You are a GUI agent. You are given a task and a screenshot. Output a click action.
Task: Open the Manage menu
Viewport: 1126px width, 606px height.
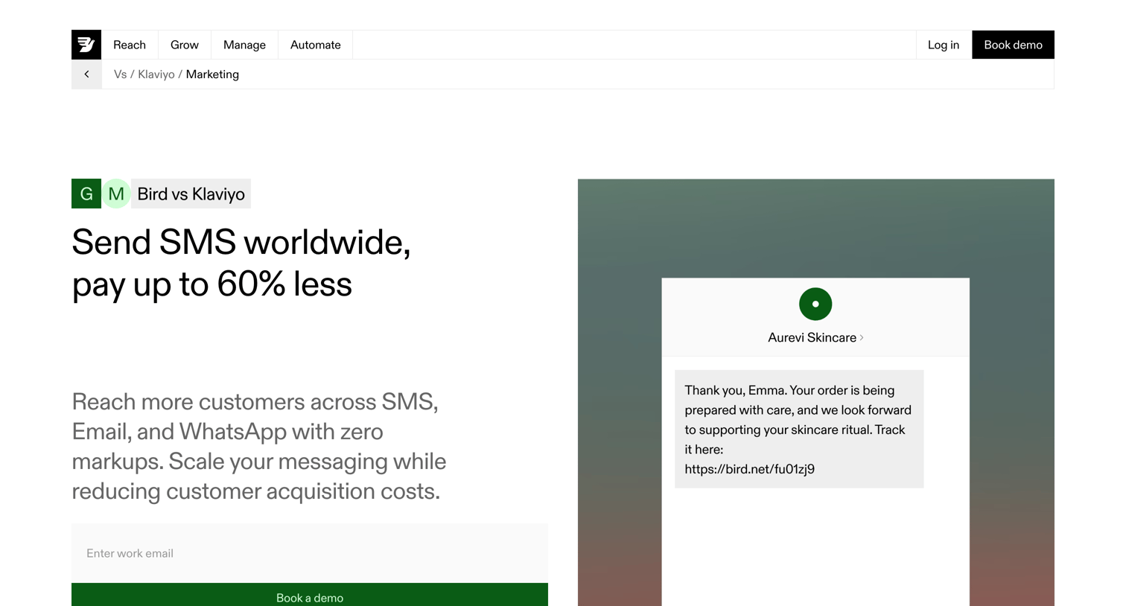[244, 45]
